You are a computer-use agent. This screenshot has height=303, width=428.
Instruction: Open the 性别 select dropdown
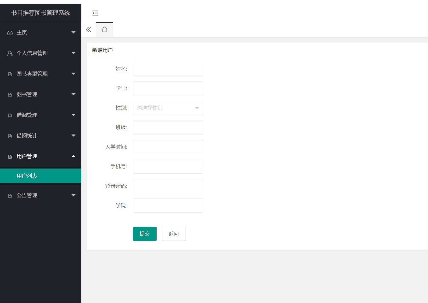pos(168,108)
